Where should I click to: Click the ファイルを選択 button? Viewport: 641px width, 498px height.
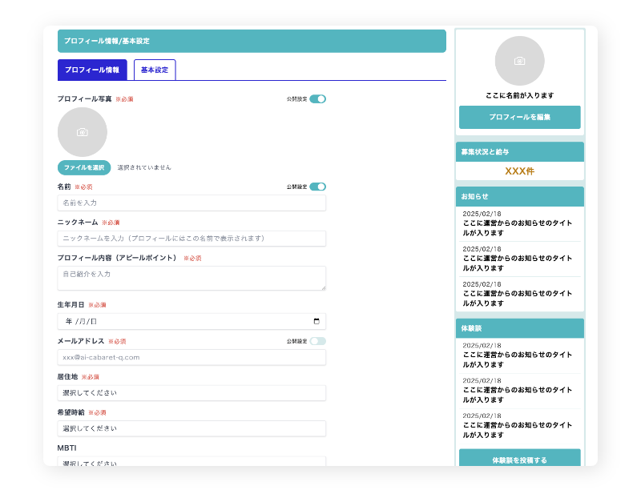(84, 167)
